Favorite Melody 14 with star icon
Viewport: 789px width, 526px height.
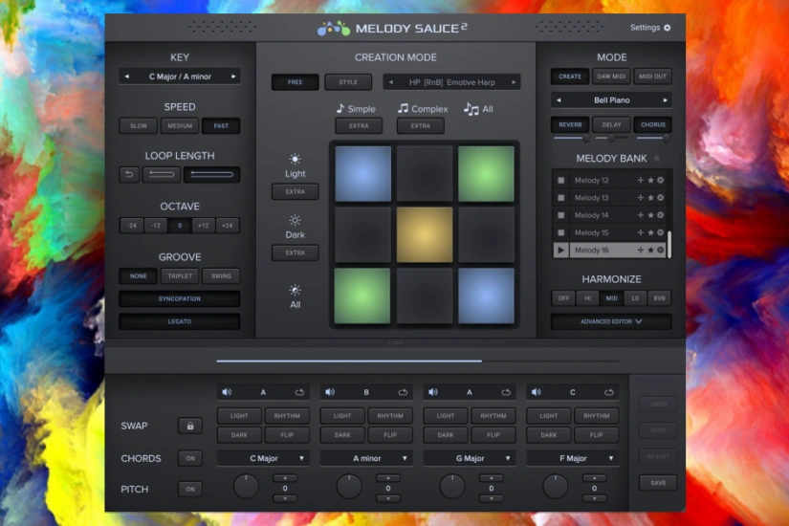(x=650, y=215)
